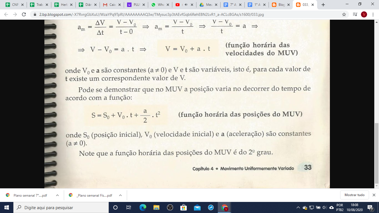Open Task View on the taskbar

[129, 207]
